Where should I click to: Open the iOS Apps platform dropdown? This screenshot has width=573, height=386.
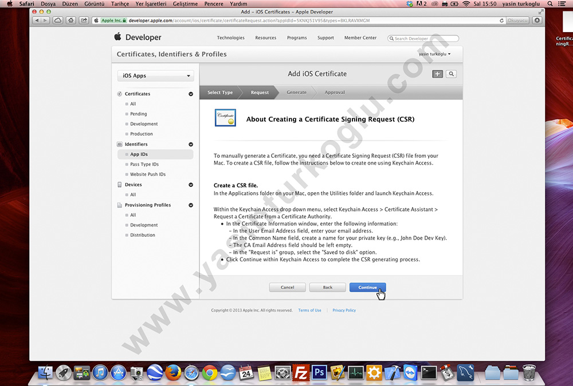(x=156, y=75)
